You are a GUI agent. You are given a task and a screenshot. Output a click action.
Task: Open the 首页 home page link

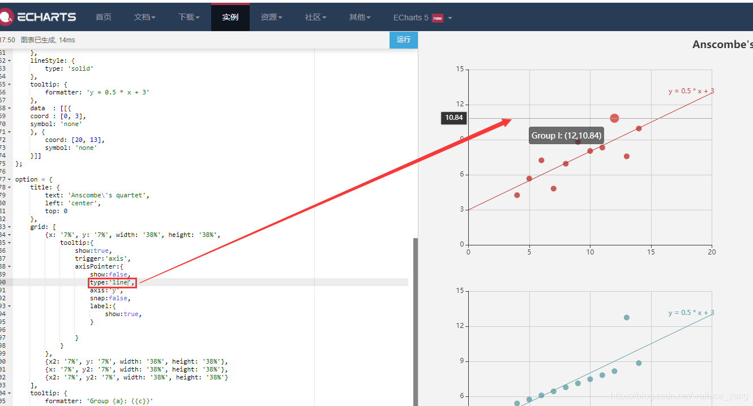click(x=104, y=18)
